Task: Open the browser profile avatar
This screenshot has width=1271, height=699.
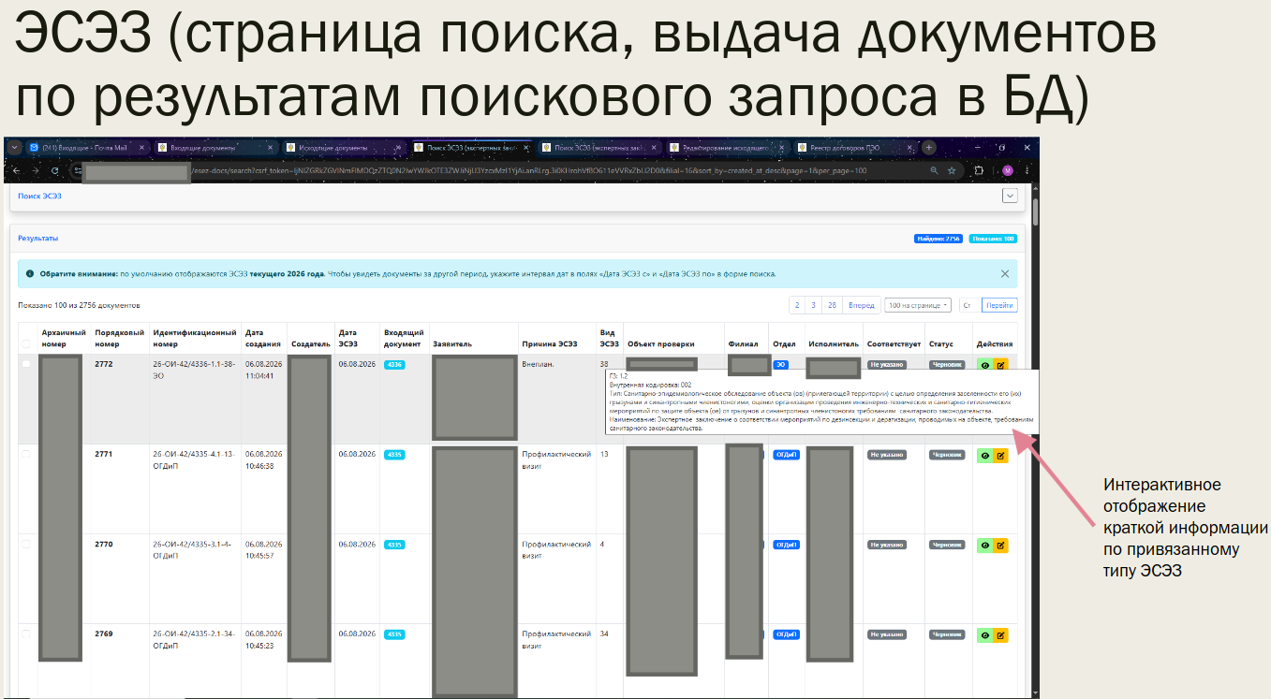Action: (x=1008, y=171)
